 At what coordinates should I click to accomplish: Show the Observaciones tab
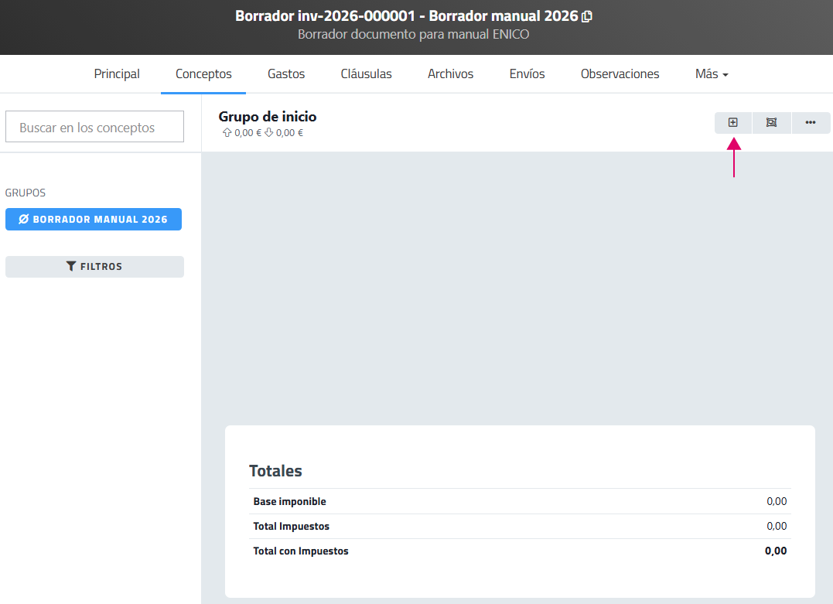tap(620, 74)
